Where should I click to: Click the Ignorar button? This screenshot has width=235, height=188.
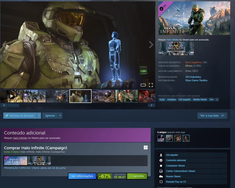pos(50,116)
